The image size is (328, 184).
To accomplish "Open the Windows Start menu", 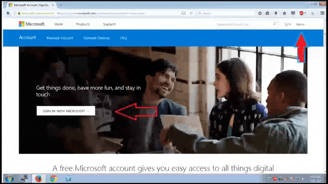I will (9, 179).
